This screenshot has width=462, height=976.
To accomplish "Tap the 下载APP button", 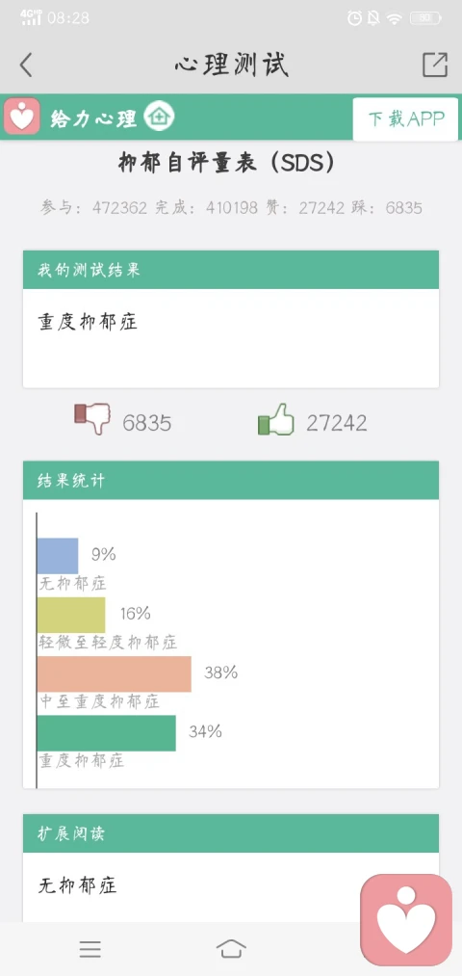I will (x=405, y=119).
